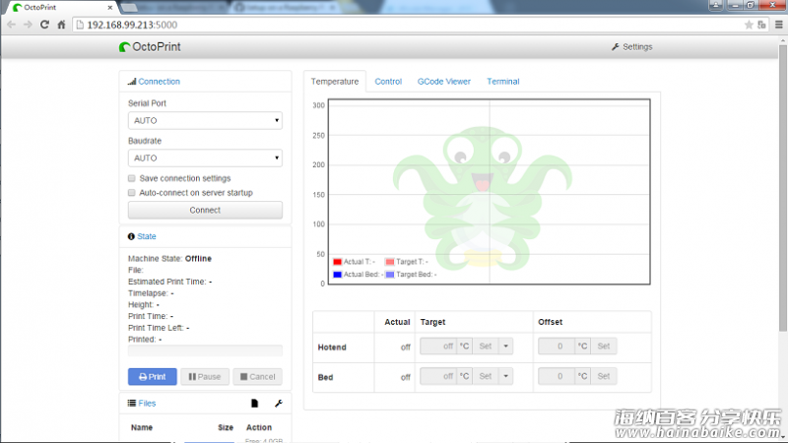
Task: Expand Hotend target preset dropdown arrow
Action: 505,347
